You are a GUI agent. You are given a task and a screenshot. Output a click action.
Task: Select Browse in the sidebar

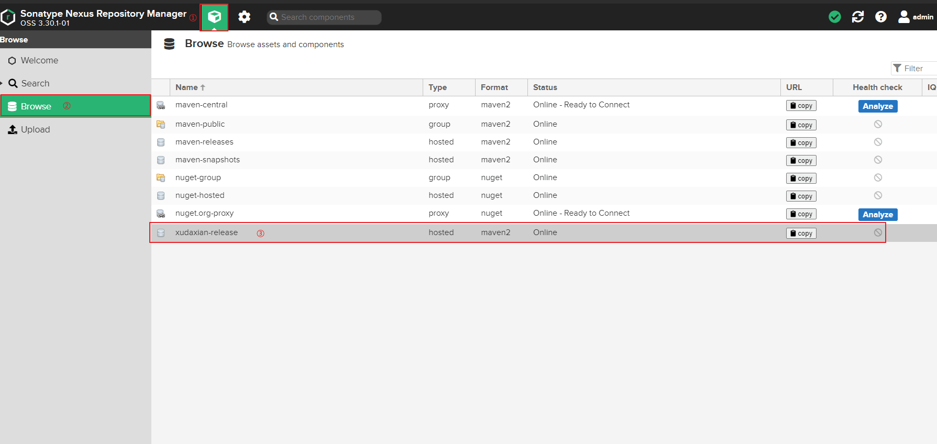(75, 106)
